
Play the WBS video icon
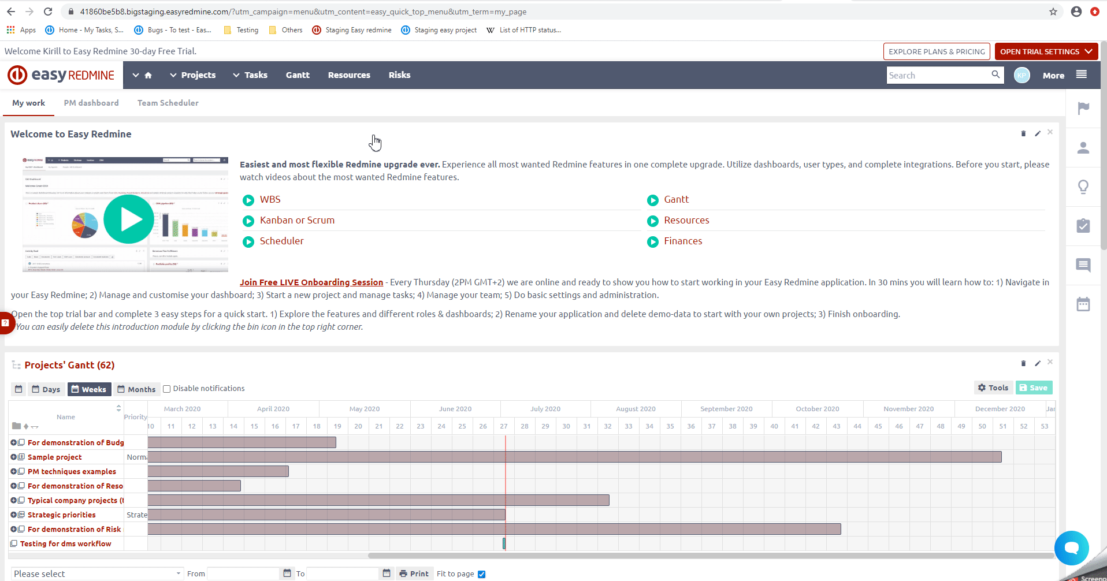248,200
